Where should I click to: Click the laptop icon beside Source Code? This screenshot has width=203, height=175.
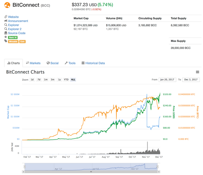click(x=6, y=33)
